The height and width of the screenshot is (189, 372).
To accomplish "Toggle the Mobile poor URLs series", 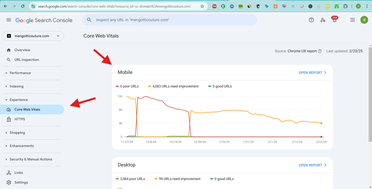I will pyautogui.click(x=127, y=86).
